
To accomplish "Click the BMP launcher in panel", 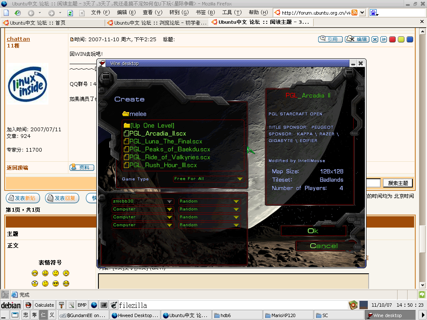I will click(x=82, y=305).
